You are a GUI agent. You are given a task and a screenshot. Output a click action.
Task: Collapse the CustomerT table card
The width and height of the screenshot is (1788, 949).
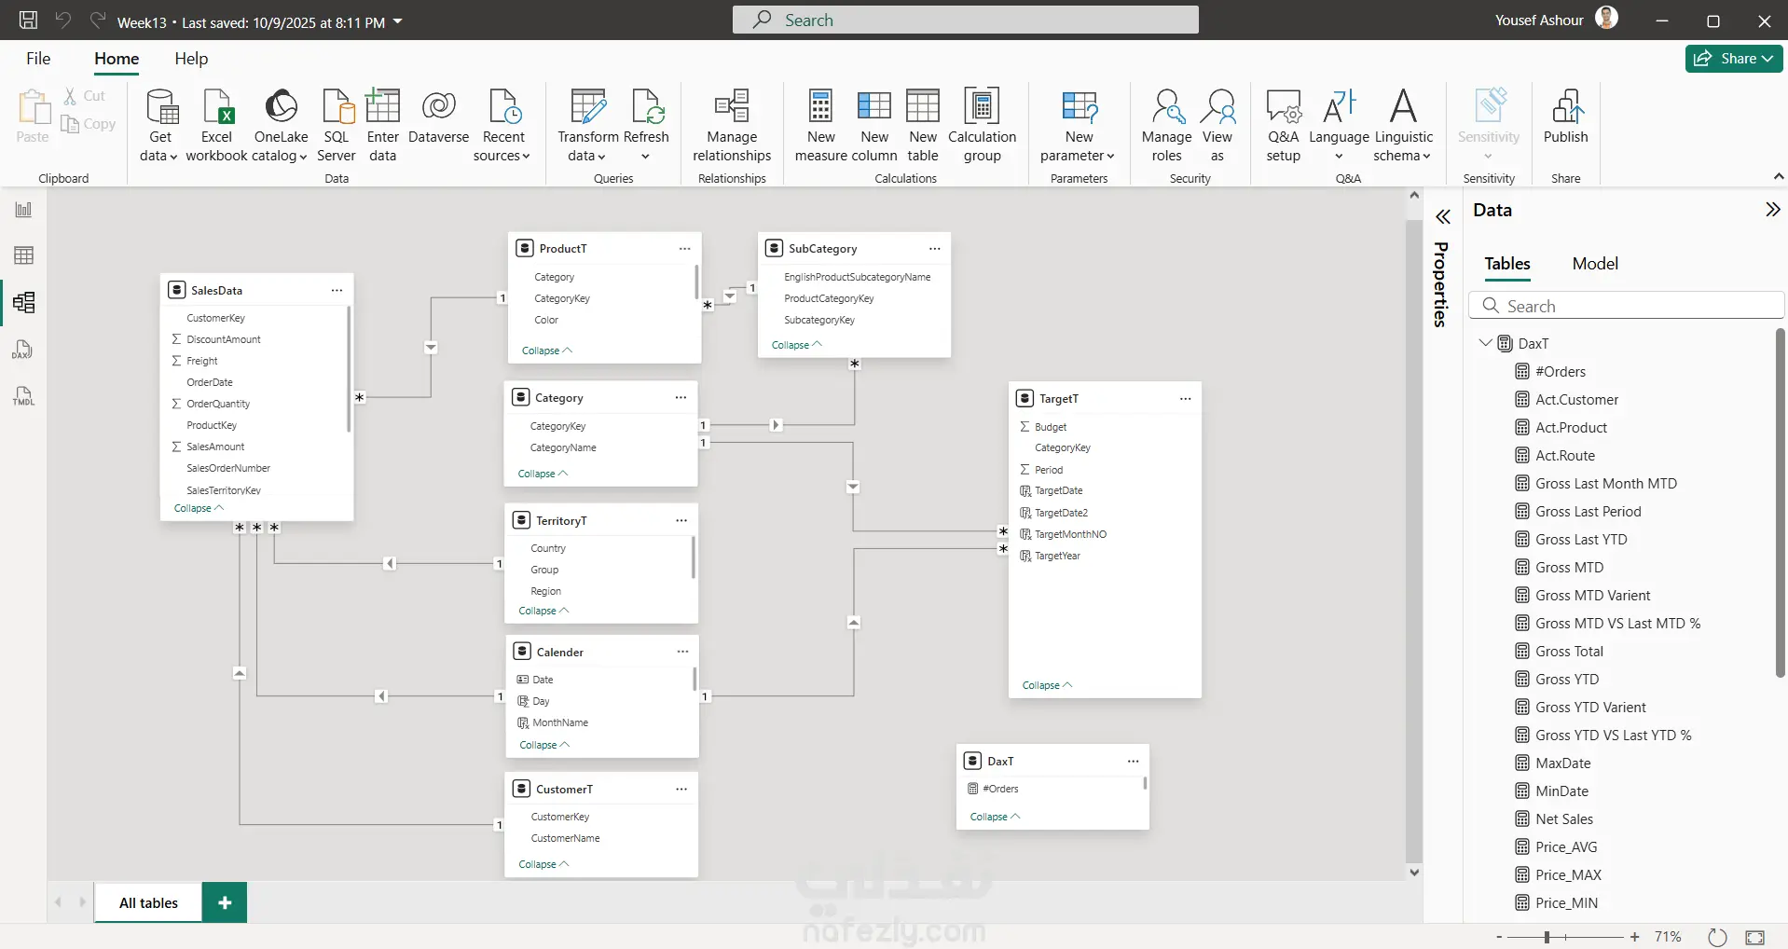coord(543,864)
